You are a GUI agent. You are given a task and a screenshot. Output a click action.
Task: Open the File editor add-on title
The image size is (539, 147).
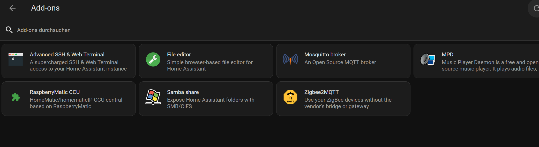[x=179, y=55]
